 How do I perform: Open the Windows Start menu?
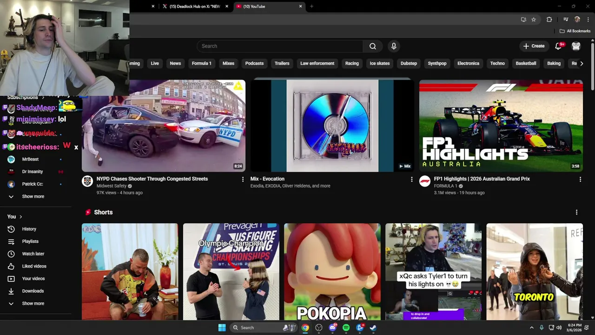pos(222,328)
